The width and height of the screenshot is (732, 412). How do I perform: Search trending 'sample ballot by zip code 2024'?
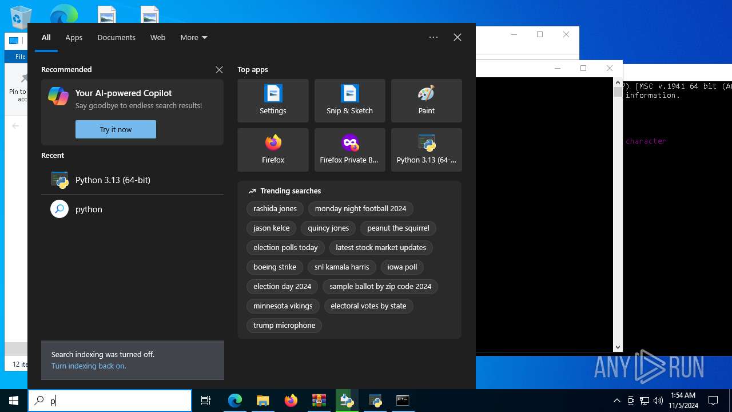(x=380, y=287)
